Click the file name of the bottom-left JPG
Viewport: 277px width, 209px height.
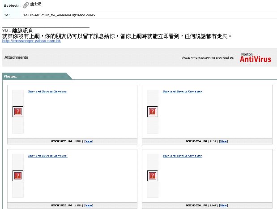click(x=62, y=205)
